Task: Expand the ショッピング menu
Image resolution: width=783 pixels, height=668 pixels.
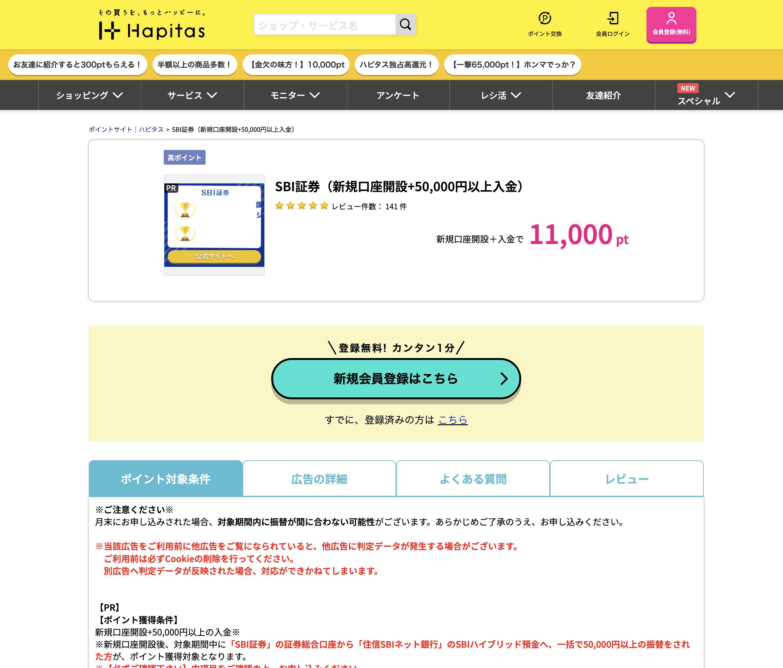Action: point(90,95)
